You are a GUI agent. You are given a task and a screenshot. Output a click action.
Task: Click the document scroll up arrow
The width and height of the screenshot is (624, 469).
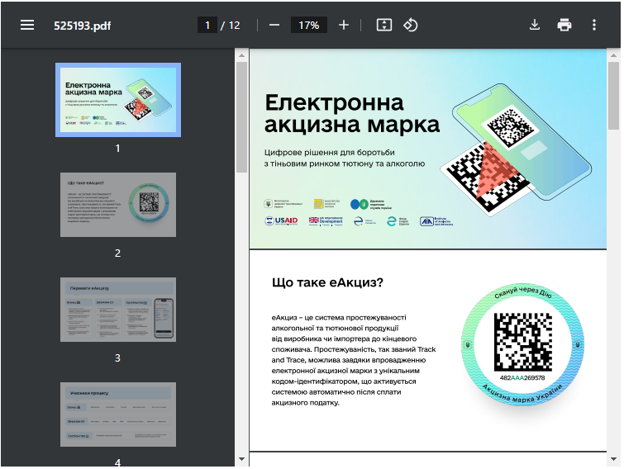pyautogui.click(x=613, y=55)
